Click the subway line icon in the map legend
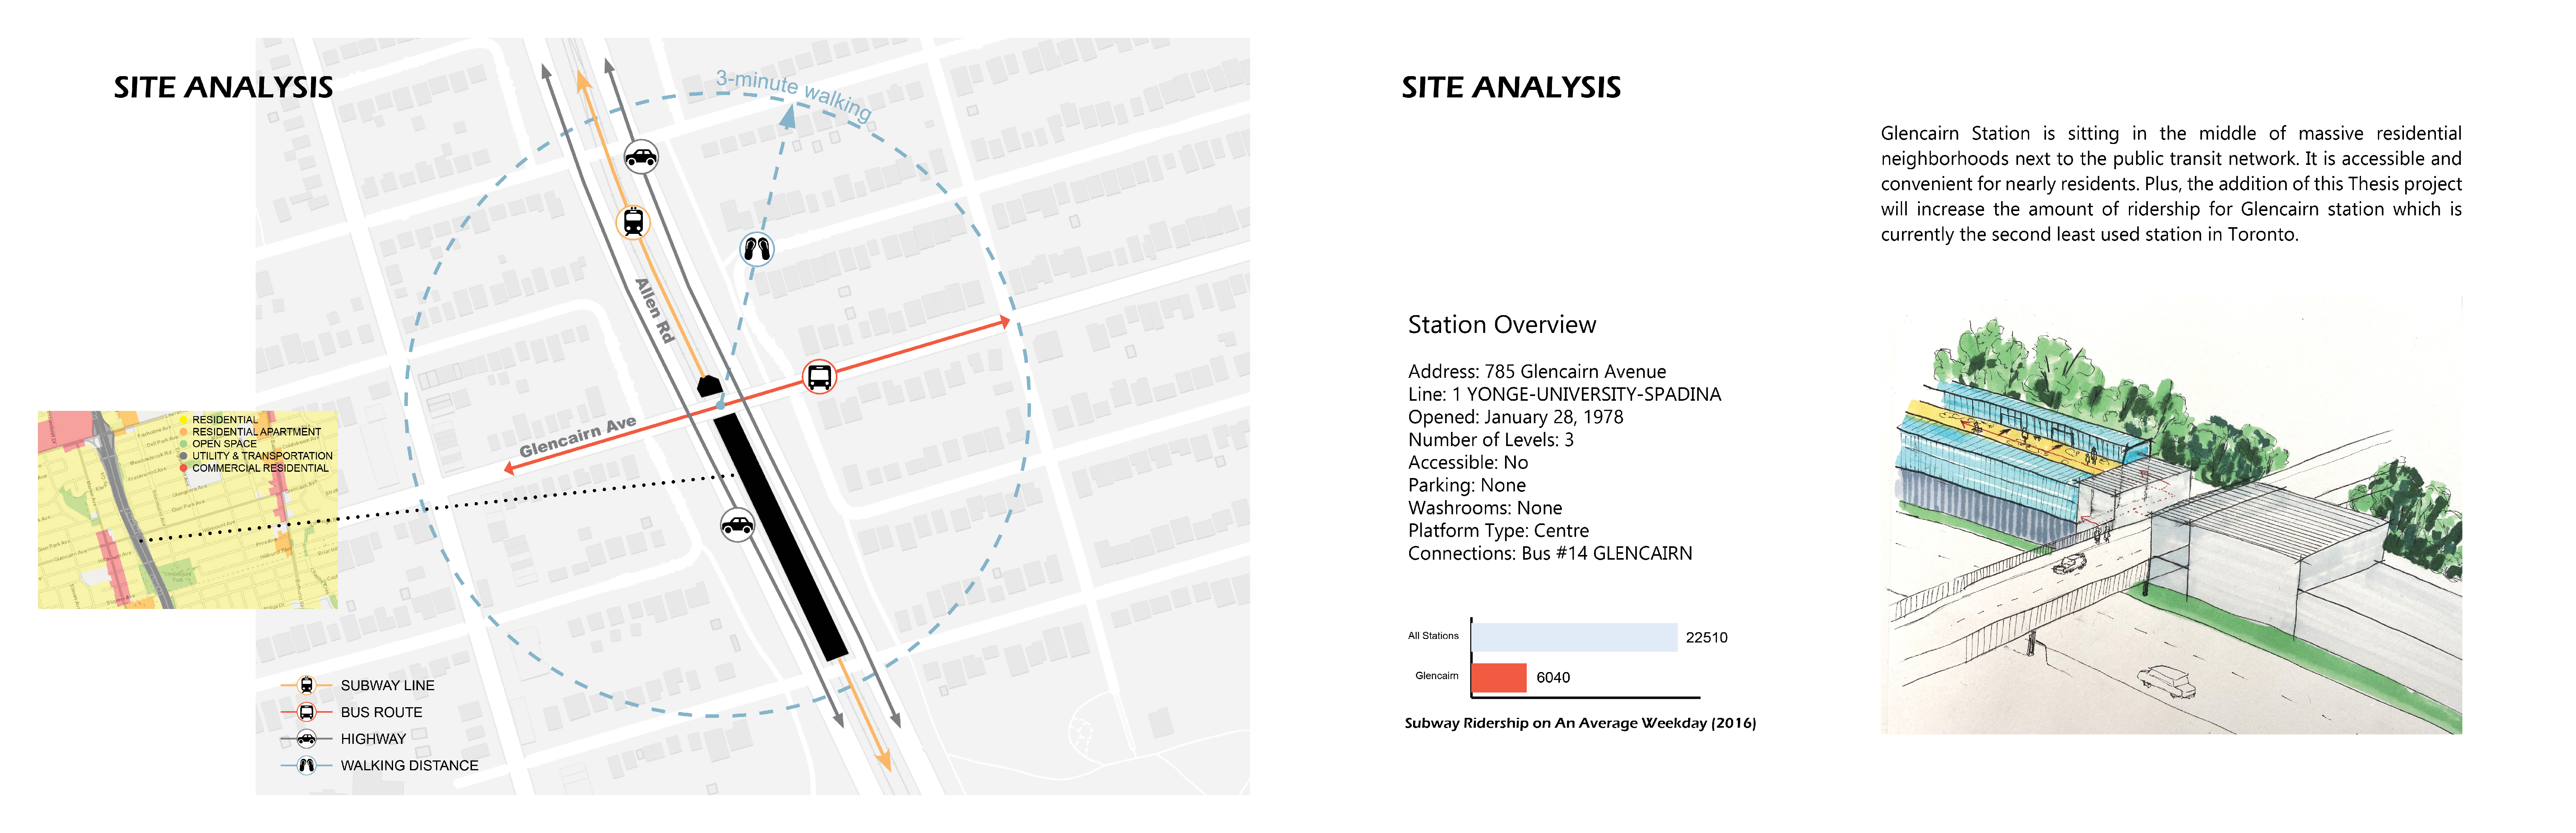Viewport: 2576px width, 833px height. pos(305,686)
